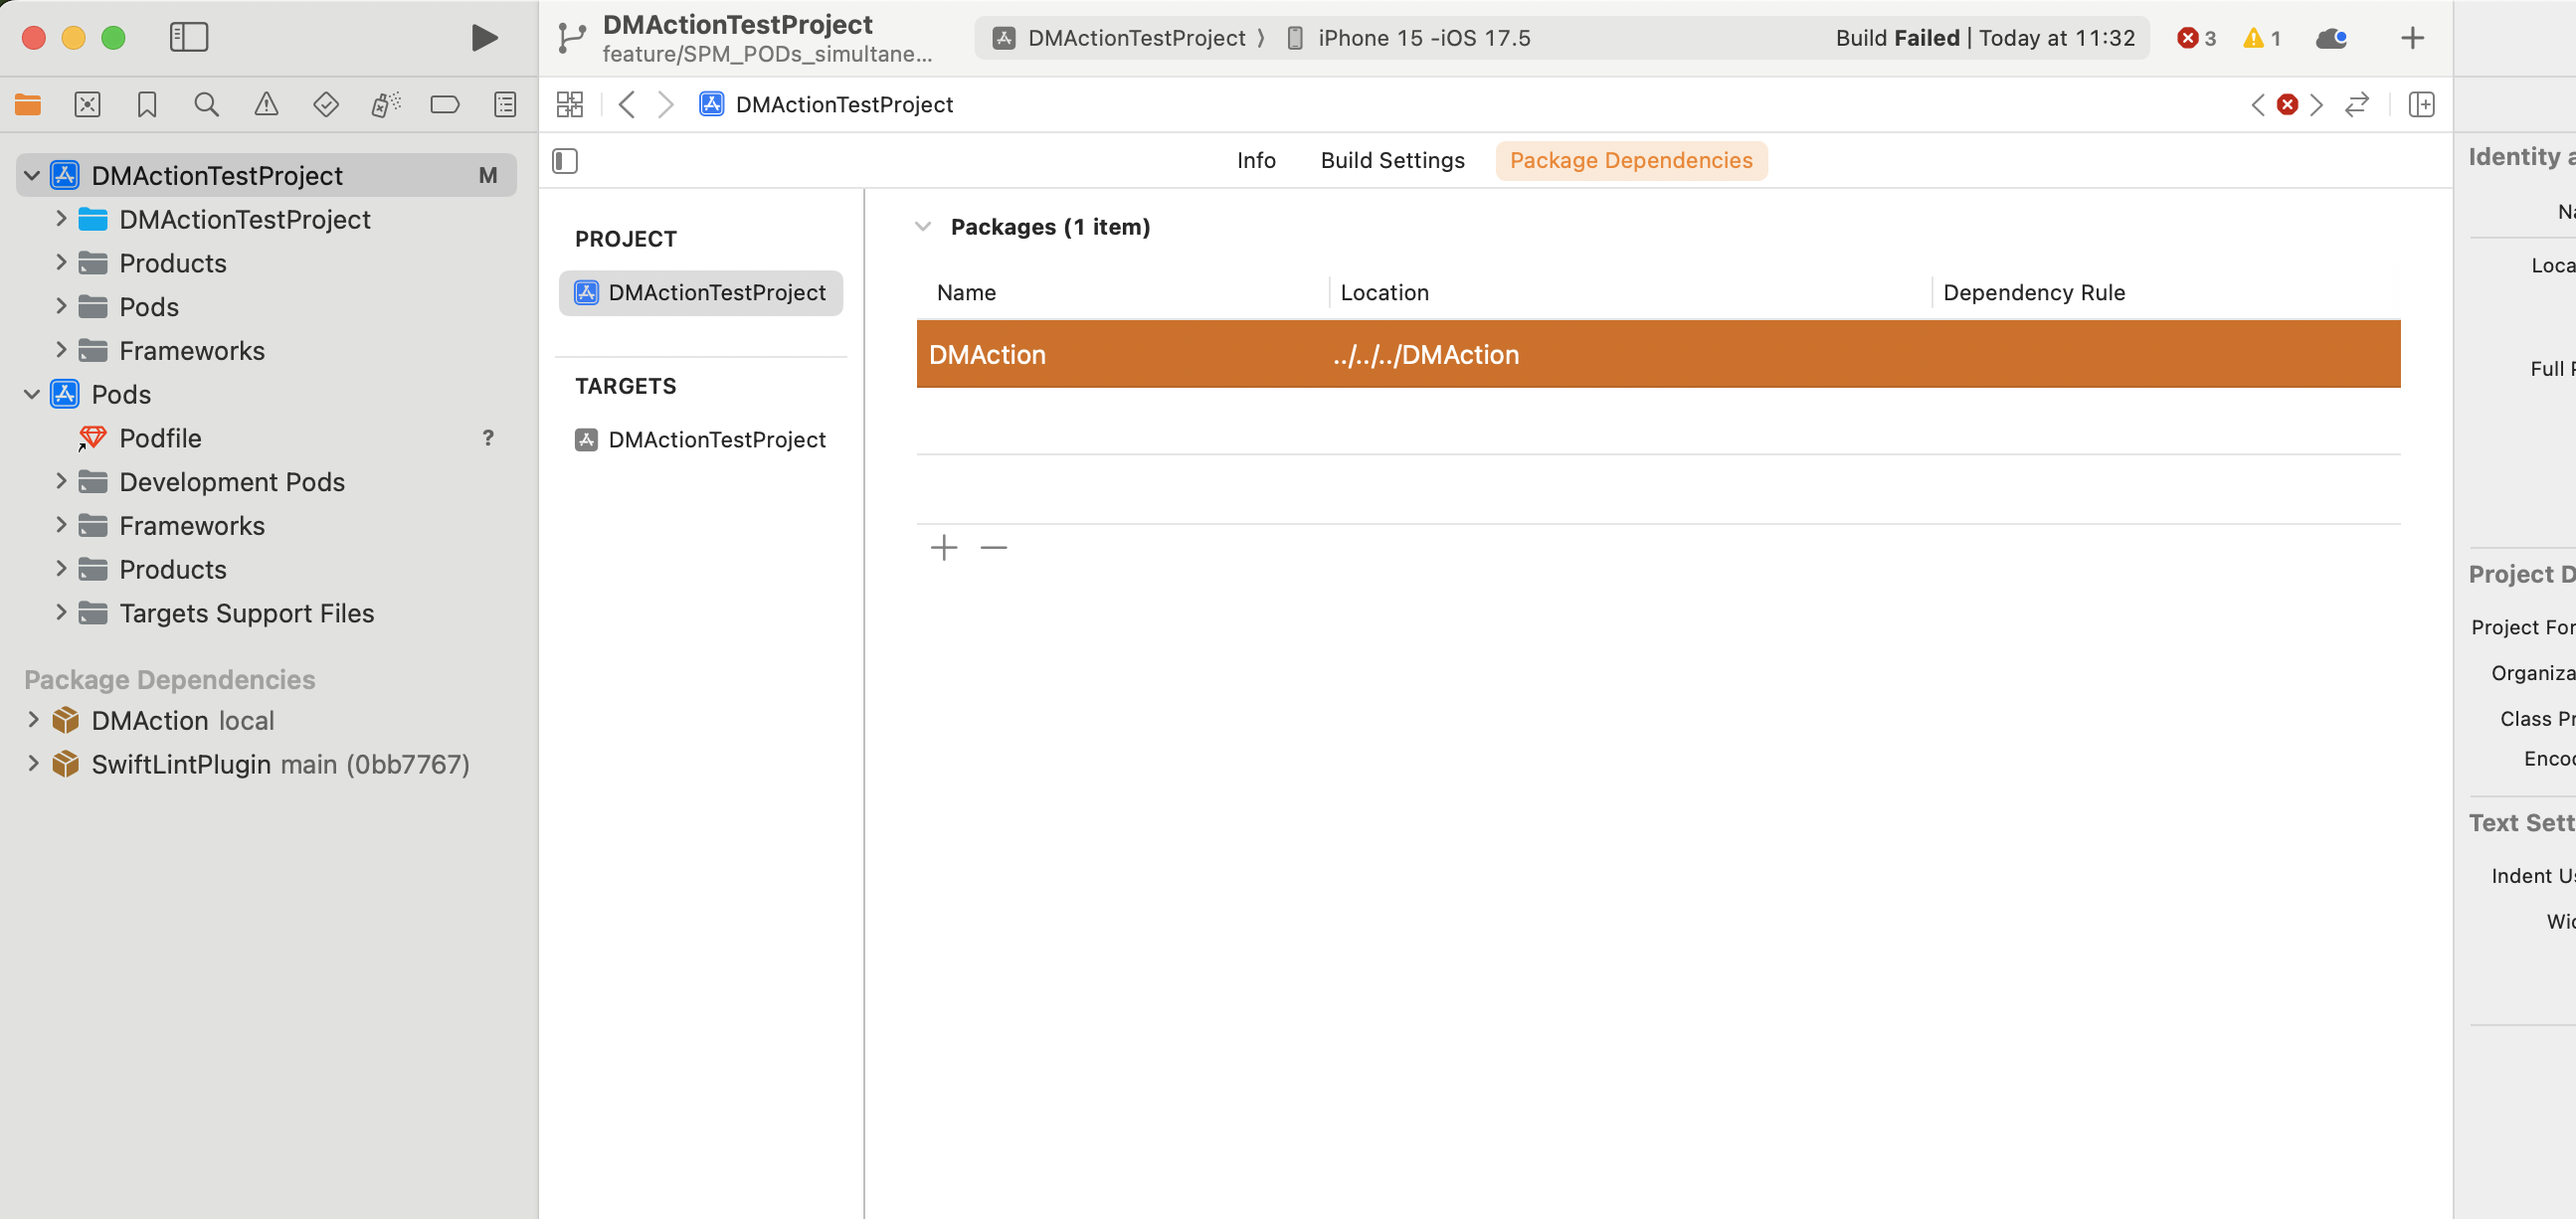The height and width of the screenshot is (1219, 2576).
Task: Expand the Development Pods folder
Action: point(61,482)
